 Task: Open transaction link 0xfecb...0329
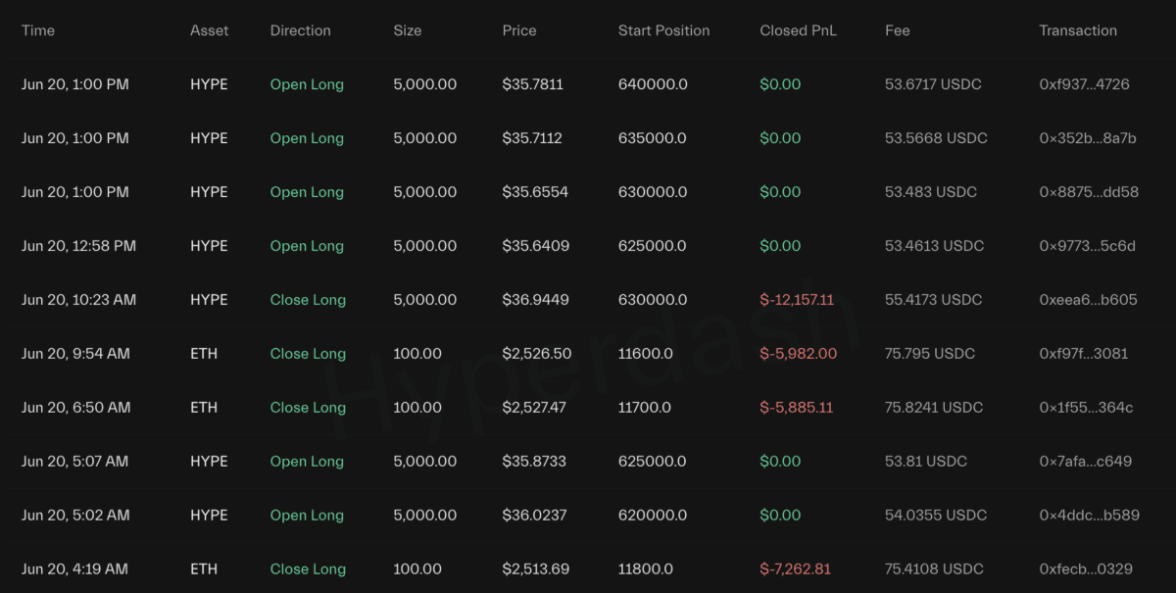point(1086,569)
